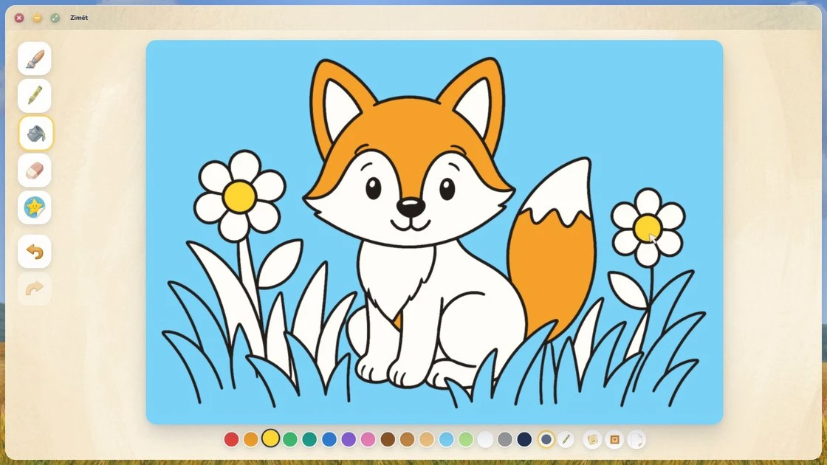Pick the gray color swatch
Viewport: 827px width, 465px height.
pyautogui.click(x=505, y=439)
